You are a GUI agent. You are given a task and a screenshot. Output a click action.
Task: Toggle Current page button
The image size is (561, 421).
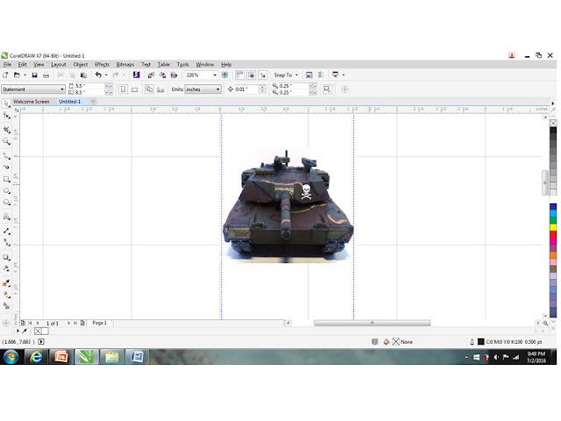tap(160, 89)
